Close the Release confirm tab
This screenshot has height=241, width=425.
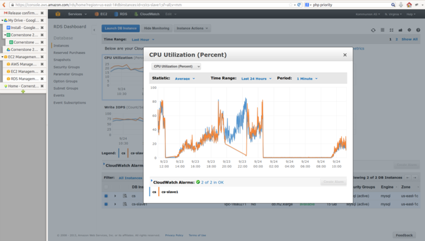pyautogui.click(x=42, y=13)
